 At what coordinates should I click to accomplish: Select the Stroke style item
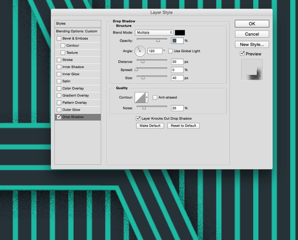68,60
